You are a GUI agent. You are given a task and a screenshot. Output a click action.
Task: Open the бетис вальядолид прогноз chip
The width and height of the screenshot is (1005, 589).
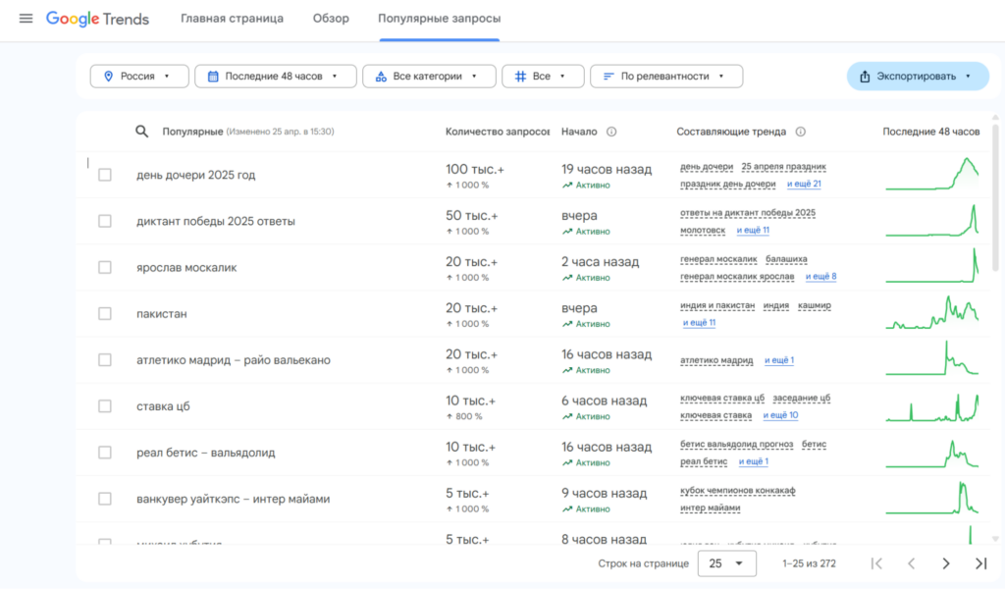(736, 444)
